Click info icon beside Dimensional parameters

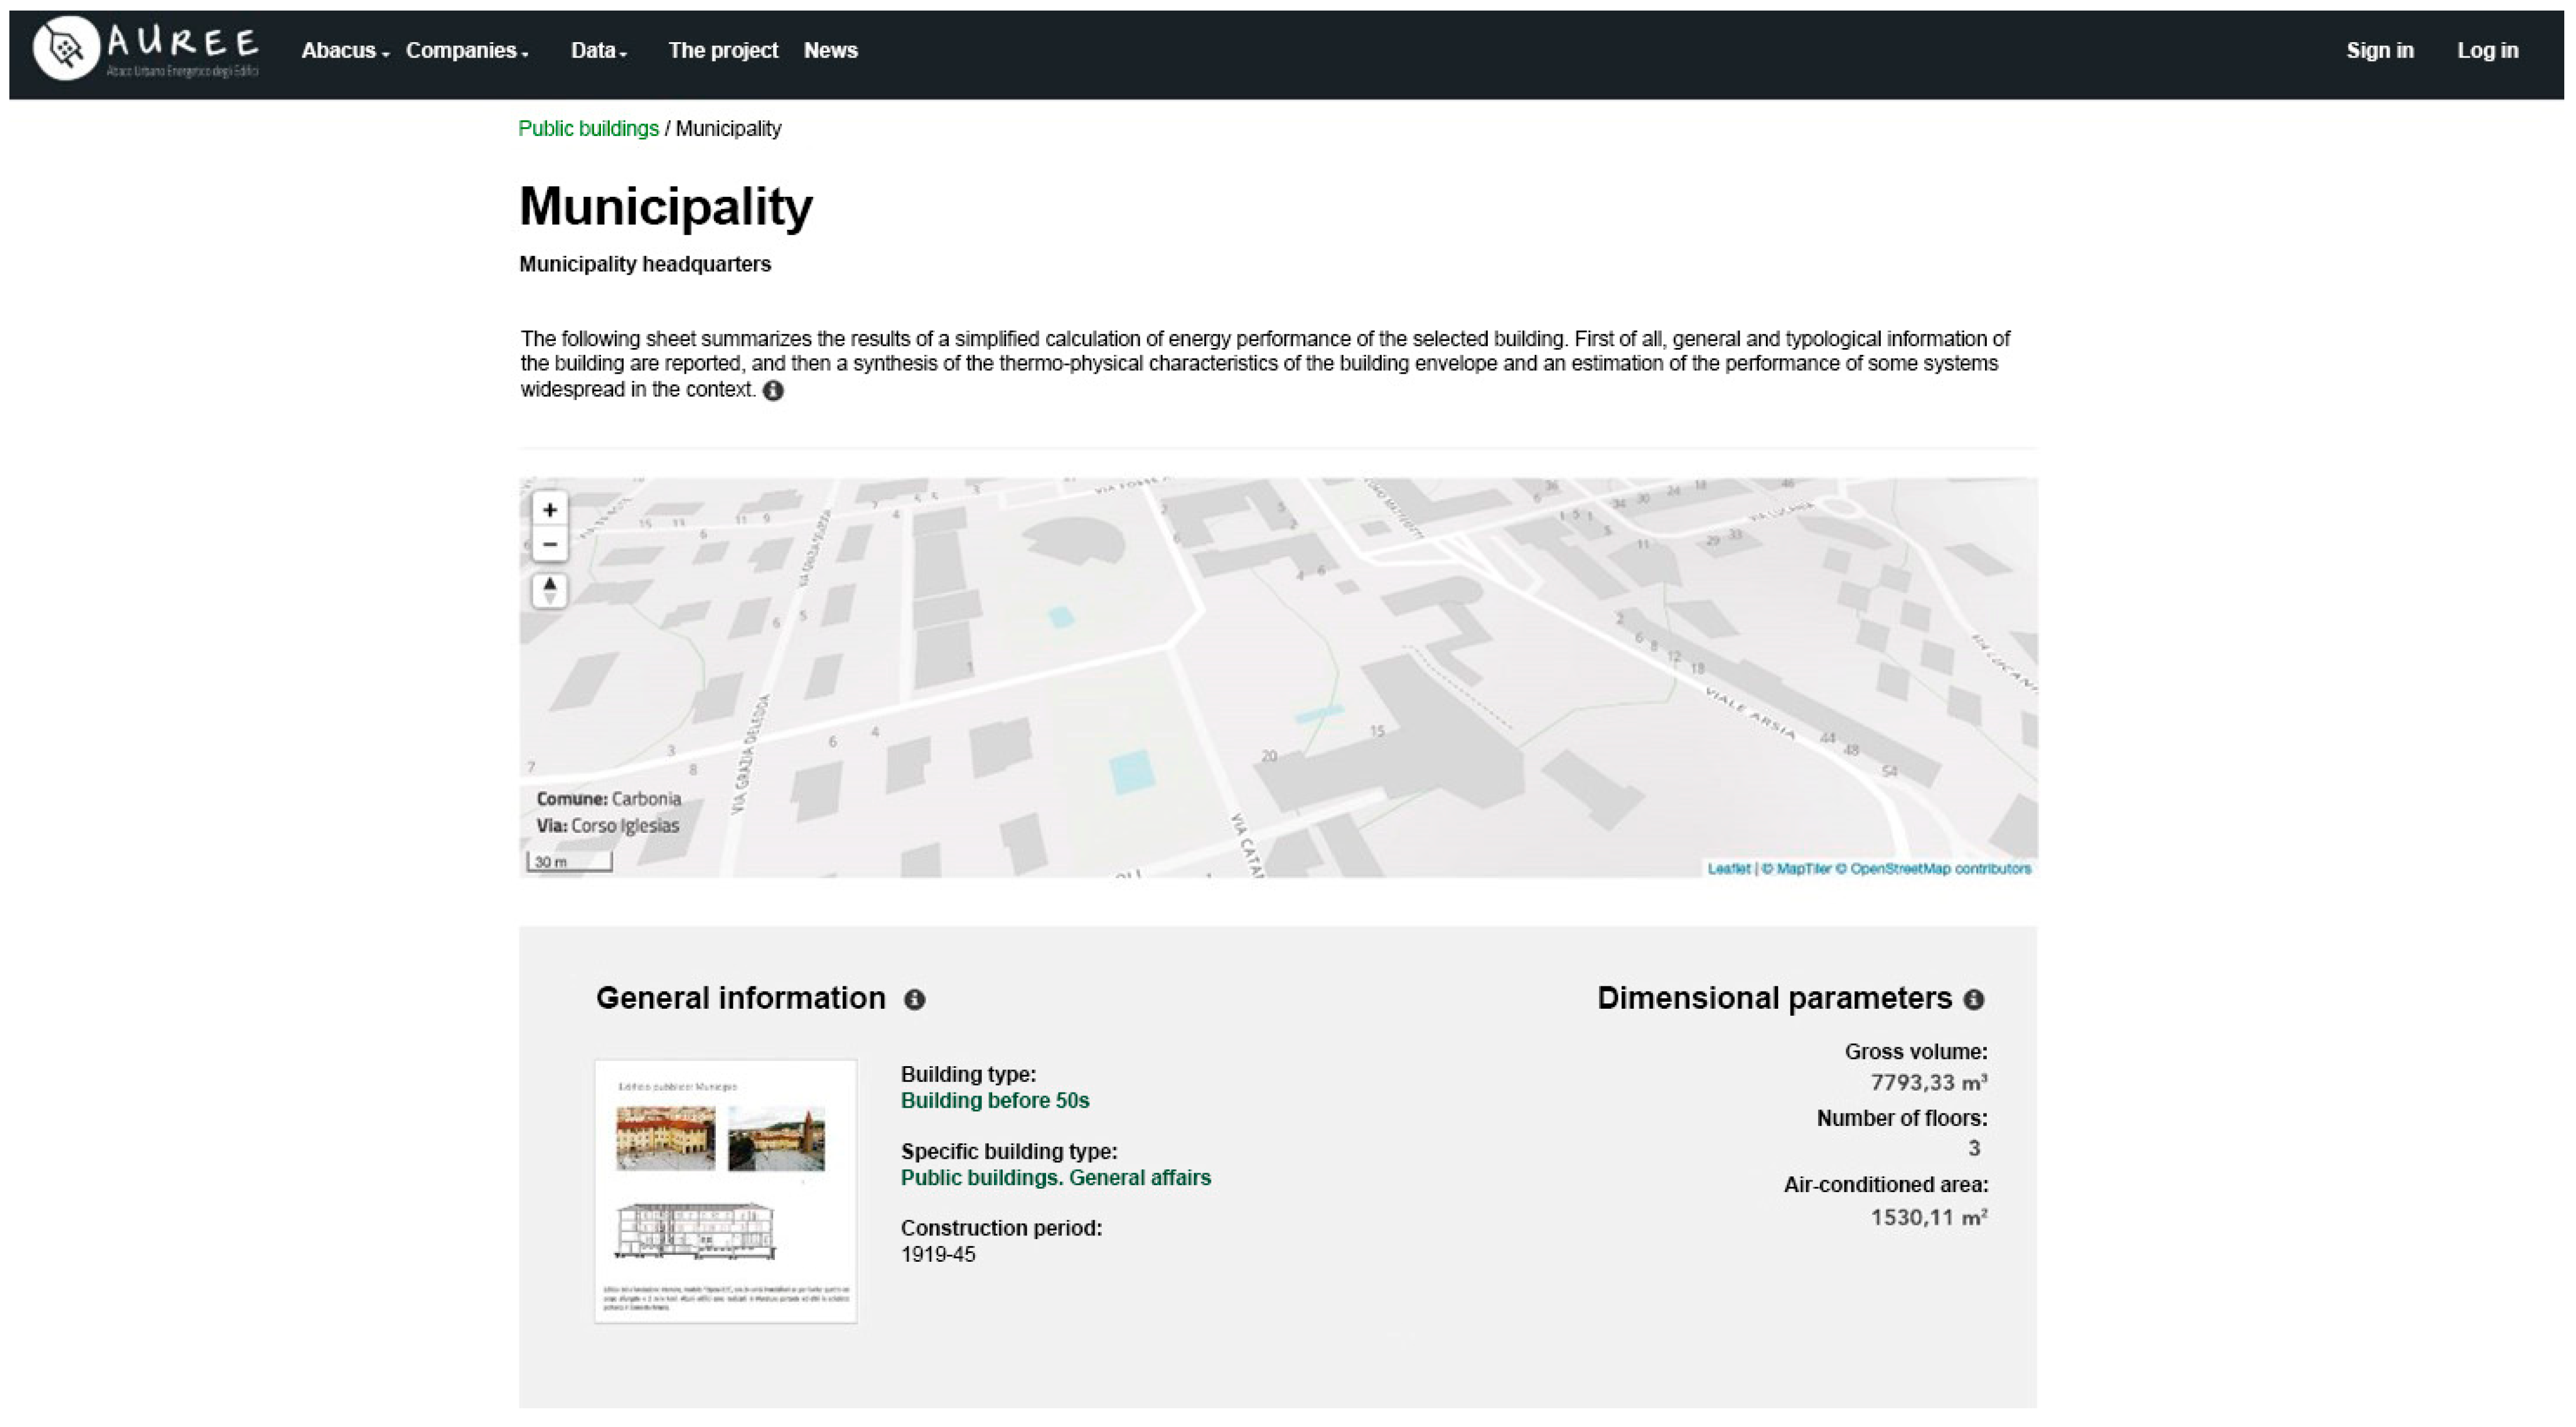[1973, 999]
